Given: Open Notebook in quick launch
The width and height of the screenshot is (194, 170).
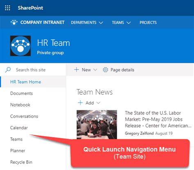Looking at the screenshot, I should click(x=20, y=105).
